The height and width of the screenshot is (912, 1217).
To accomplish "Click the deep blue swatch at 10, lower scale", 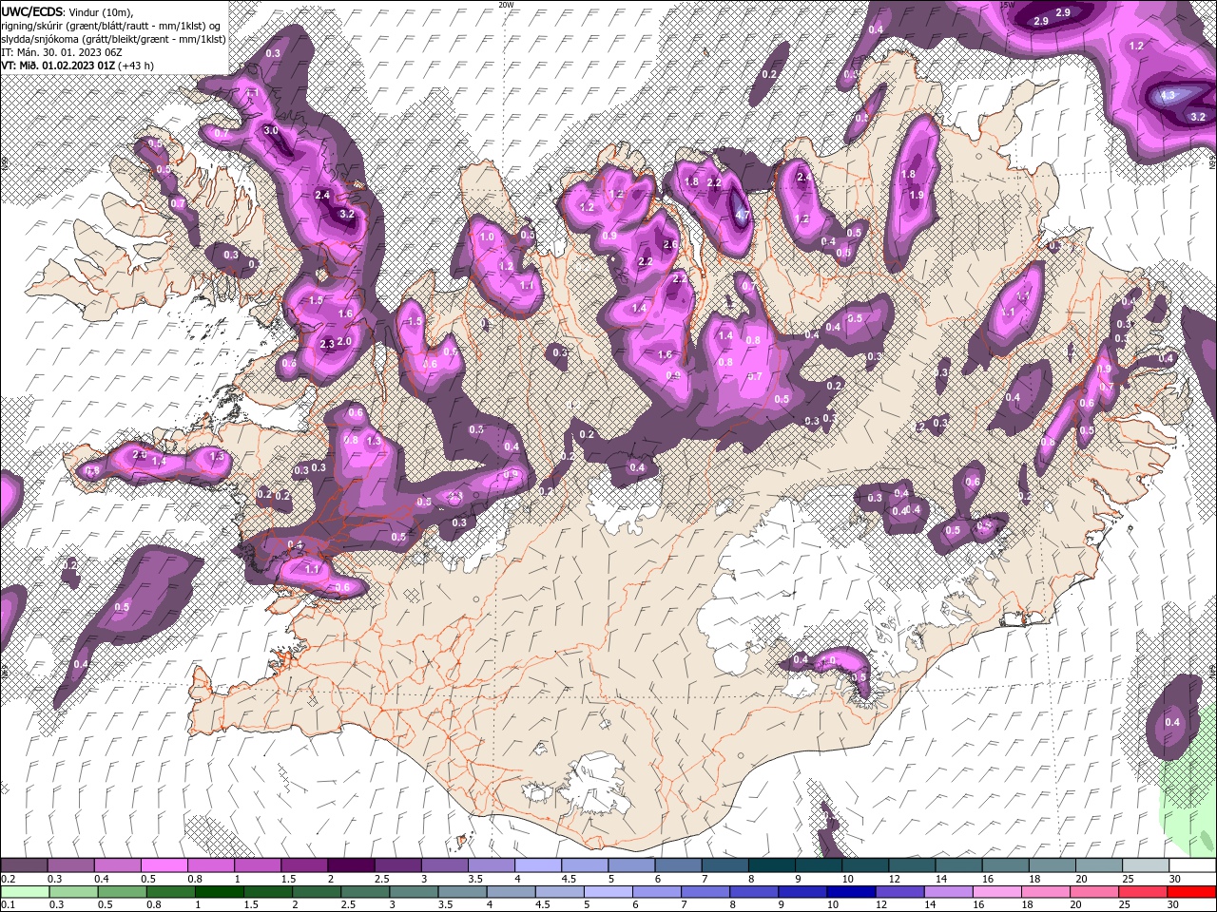I will coord(851,892).
